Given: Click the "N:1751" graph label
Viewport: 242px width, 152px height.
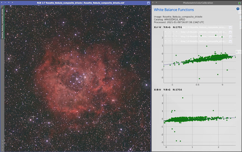Looking at the screenshot, I should (177, 27).
